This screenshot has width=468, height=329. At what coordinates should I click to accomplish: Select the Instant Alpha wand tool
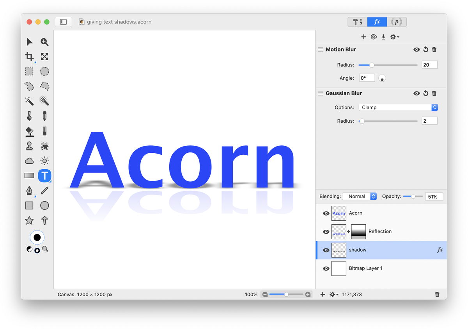pyautogui.click(x=44, y=101)
